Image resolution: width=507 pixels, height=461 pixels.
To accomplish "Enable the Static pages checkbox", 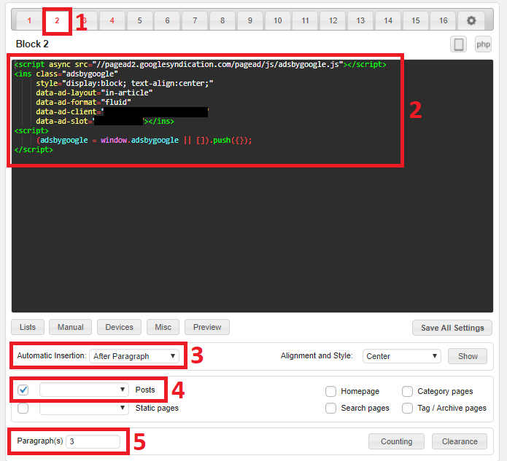I will pos(23,408).
